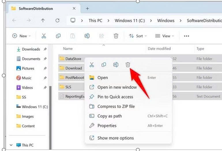Unpin Downloads using its pin icon
This screenshot has width=222, height=151.
45,49
